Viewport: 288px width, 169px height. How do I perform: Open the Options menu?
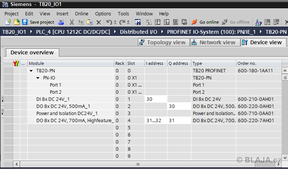(x=103, y=14)
